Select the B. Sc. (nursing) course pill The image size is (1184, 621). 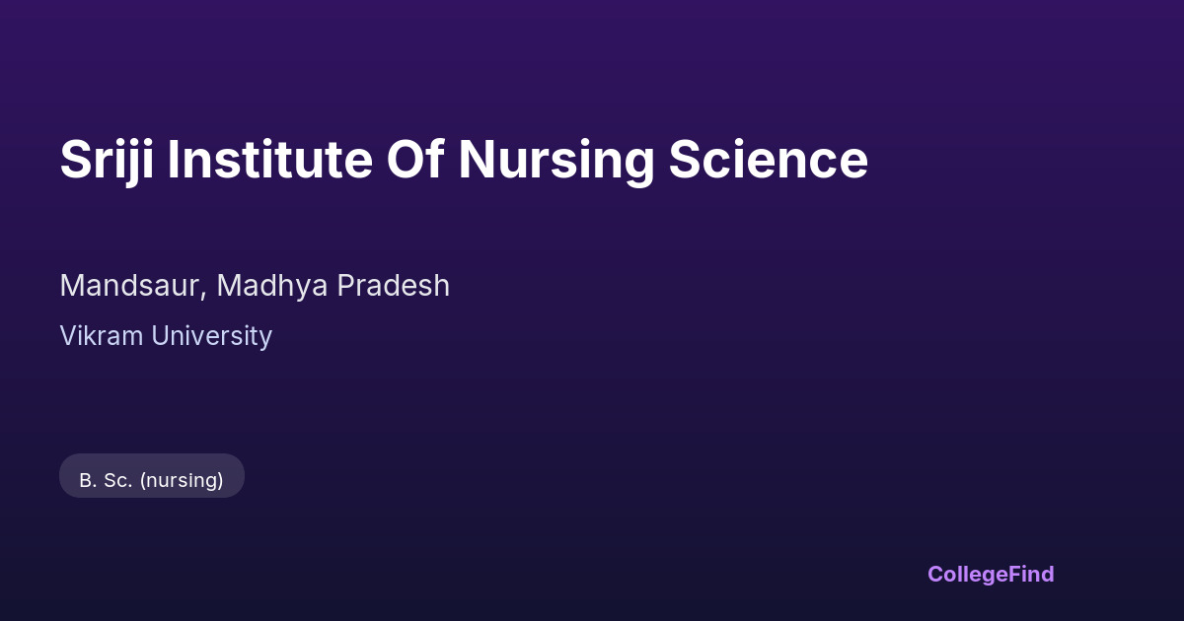pos(152,476)
